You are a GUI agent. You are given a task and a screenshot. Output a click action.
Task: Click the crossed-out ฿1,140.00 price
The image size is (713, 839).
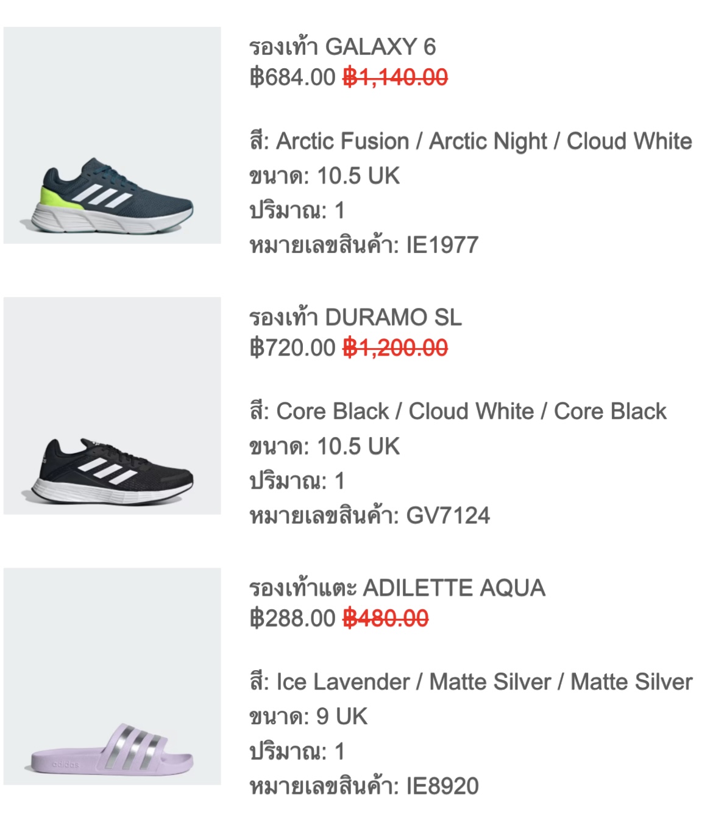tap(396, 77)
